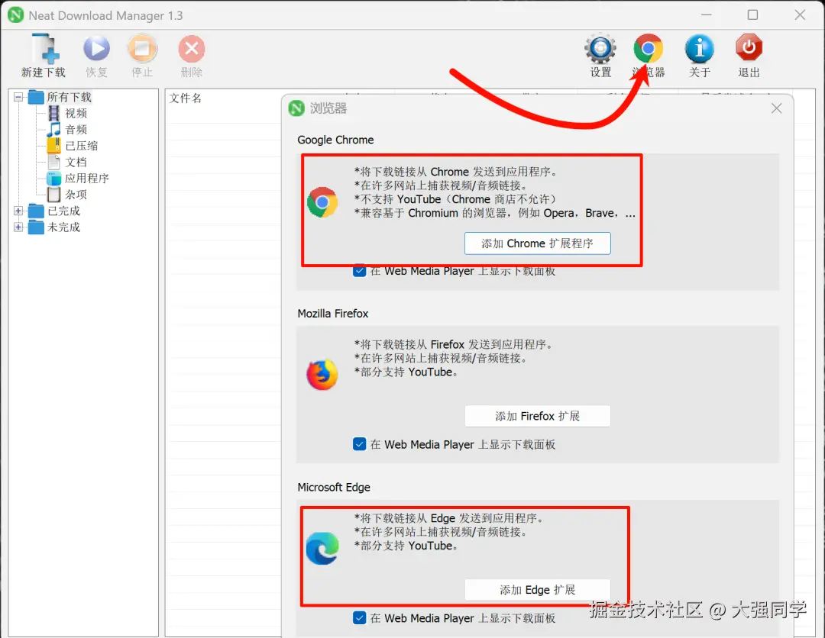This screenshot has width=825, height=638.
Task: Open the Browser (浏览器) Chrome toolbar icon
Action: click(649, 49)
